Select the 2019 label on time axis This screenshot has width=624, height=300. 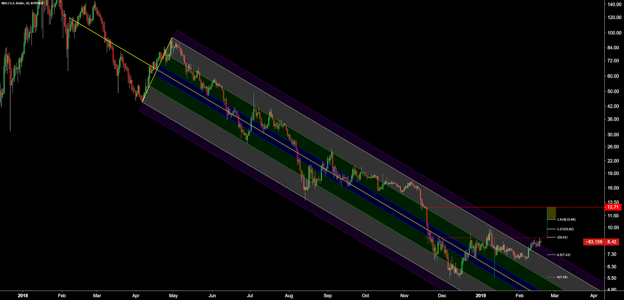481,296
